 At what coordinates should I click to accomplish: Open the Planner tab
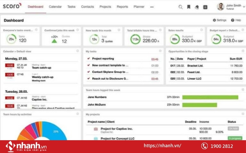tap(139, 7)
